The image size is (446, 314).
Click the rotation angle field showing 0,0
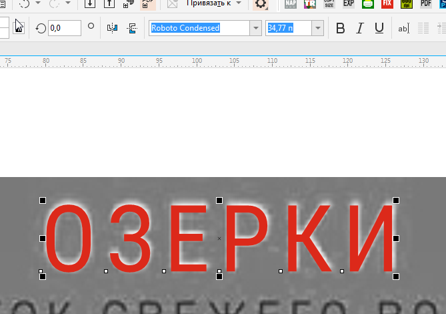point(65,28)
